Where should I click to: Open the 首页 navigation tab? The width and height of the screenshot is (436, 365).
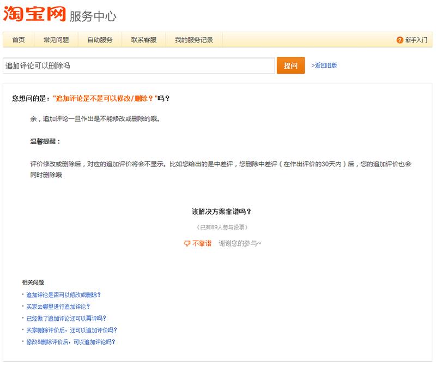tap(18, 40)
